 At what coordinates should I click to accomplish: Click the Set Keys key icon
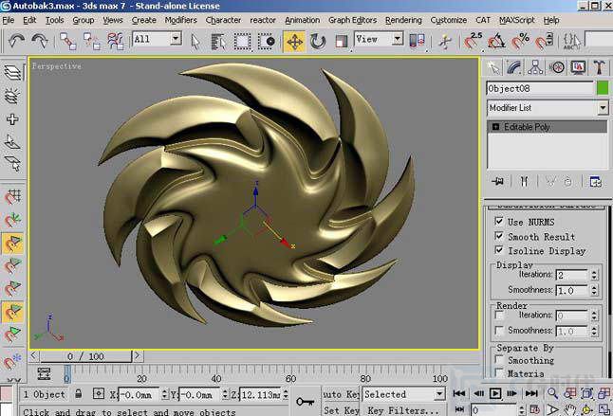pos(306,401)
